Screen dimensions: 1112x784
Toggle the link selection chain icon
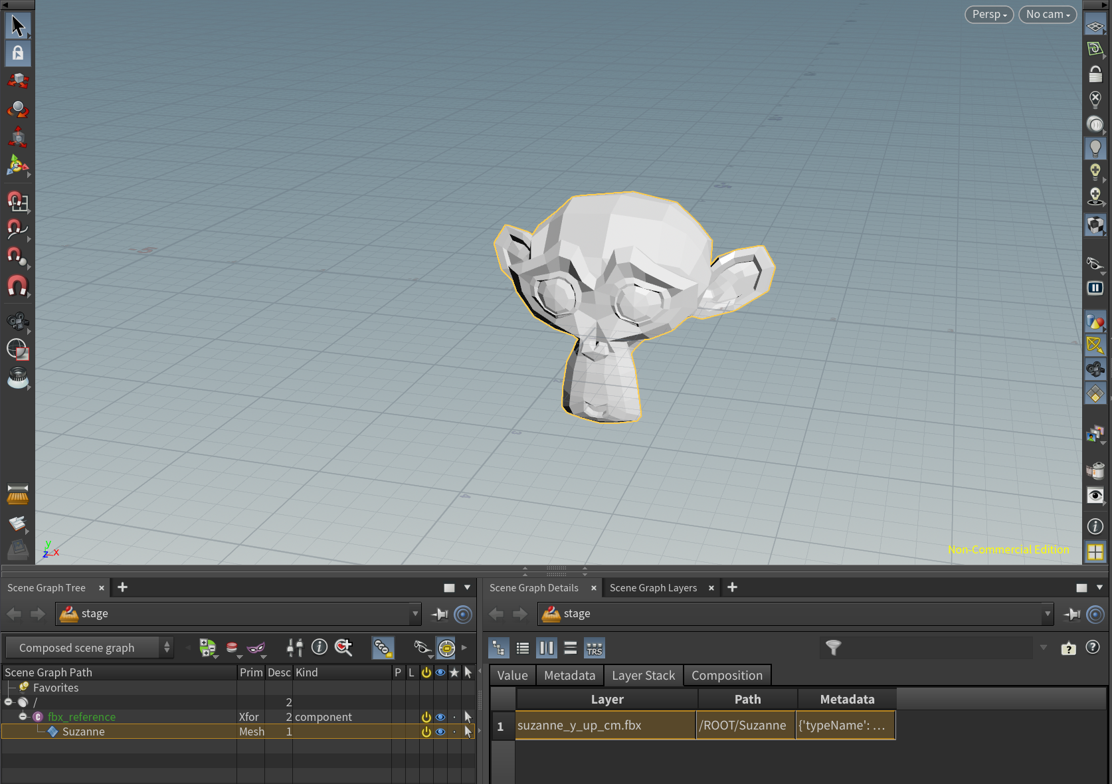383,648
